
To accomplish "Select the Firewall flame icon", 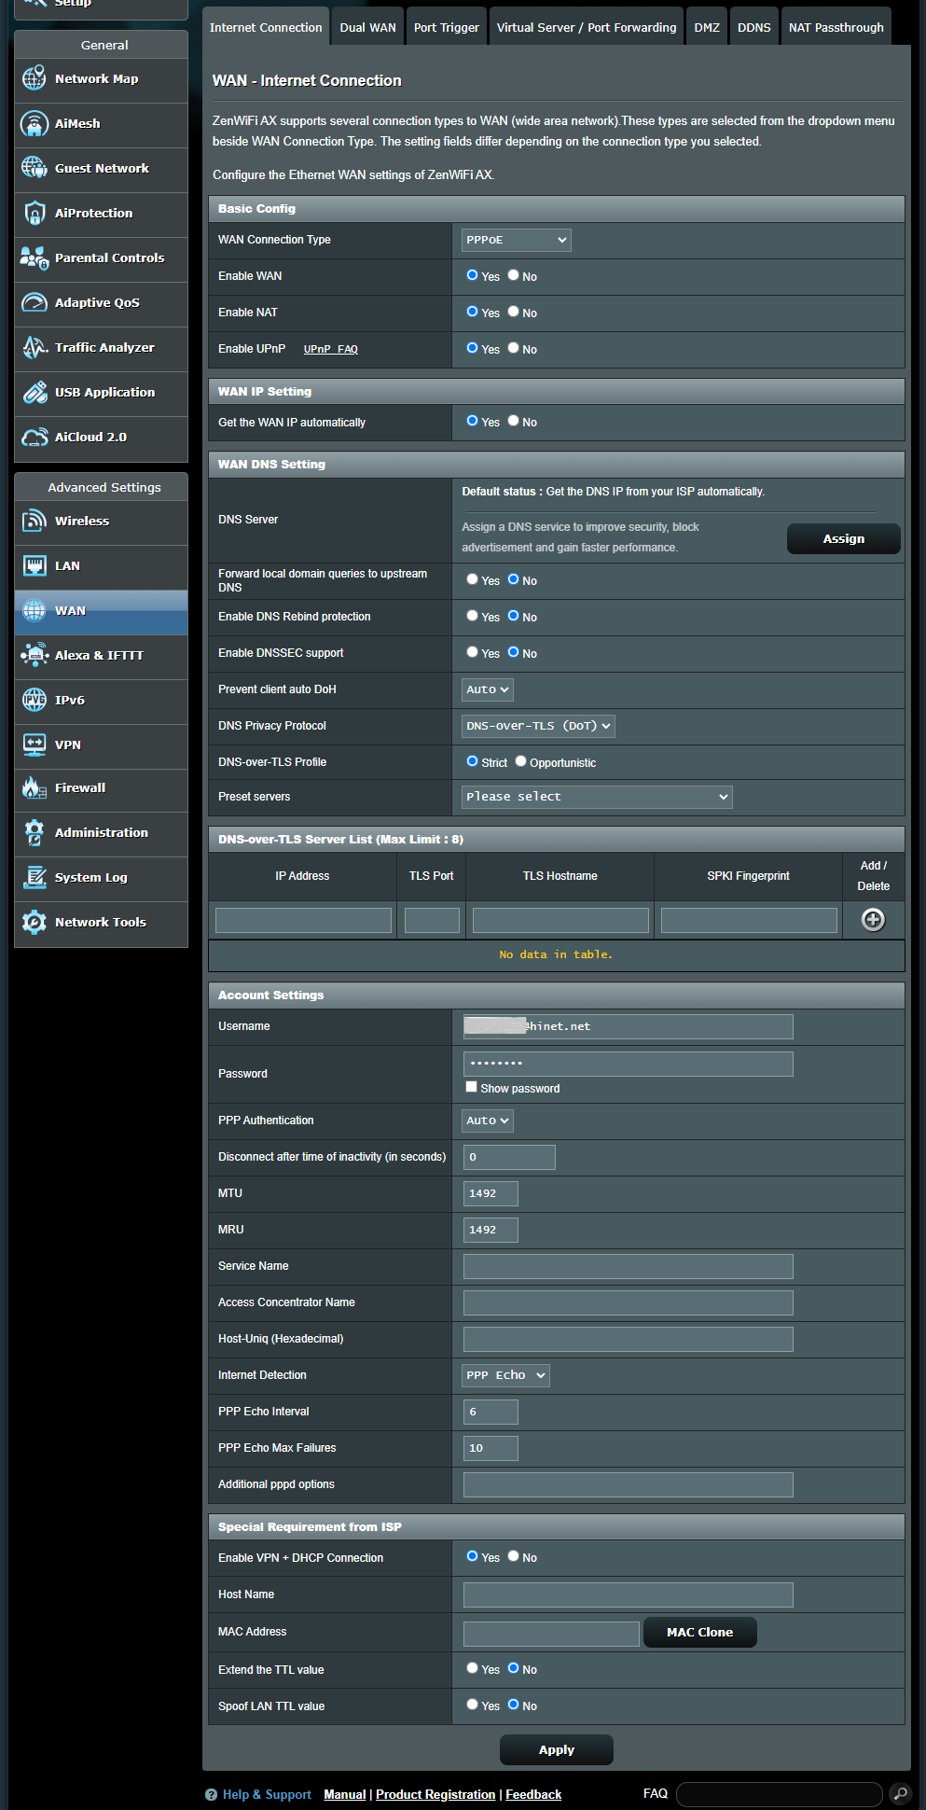I will click(35, 787).
